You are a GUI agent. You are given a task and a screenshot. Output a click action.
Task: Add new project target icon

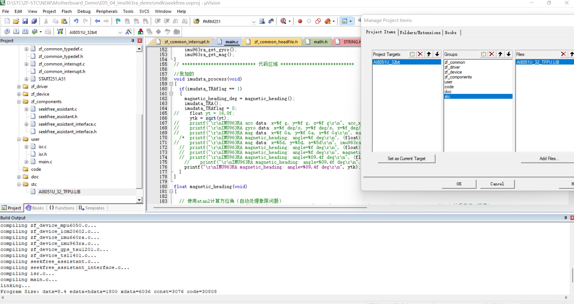[412, 54]
